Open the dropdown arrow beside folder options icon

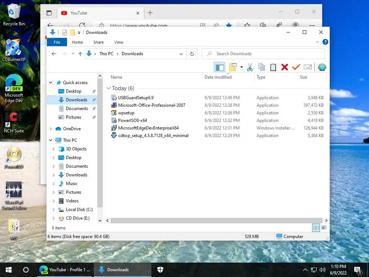tap(241, 67)
